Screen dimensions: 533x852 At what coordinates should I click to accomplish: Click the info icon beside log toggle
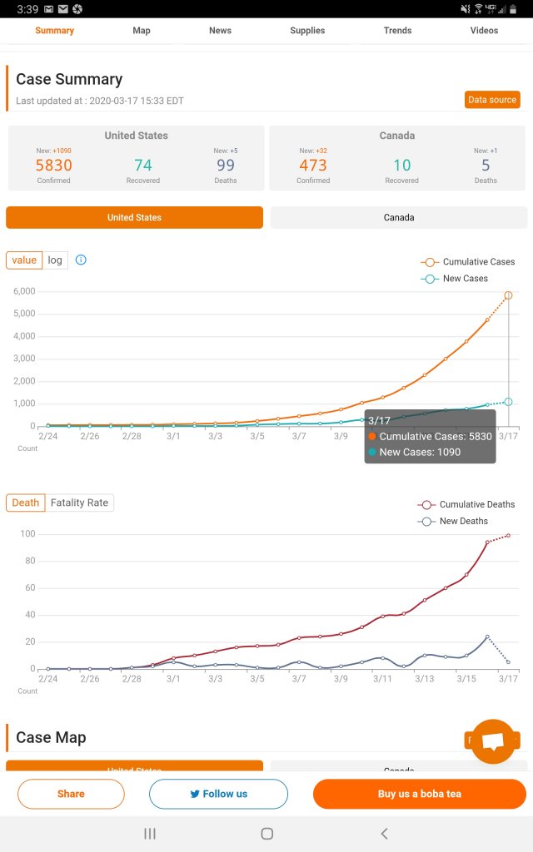[x=81, y=260]
